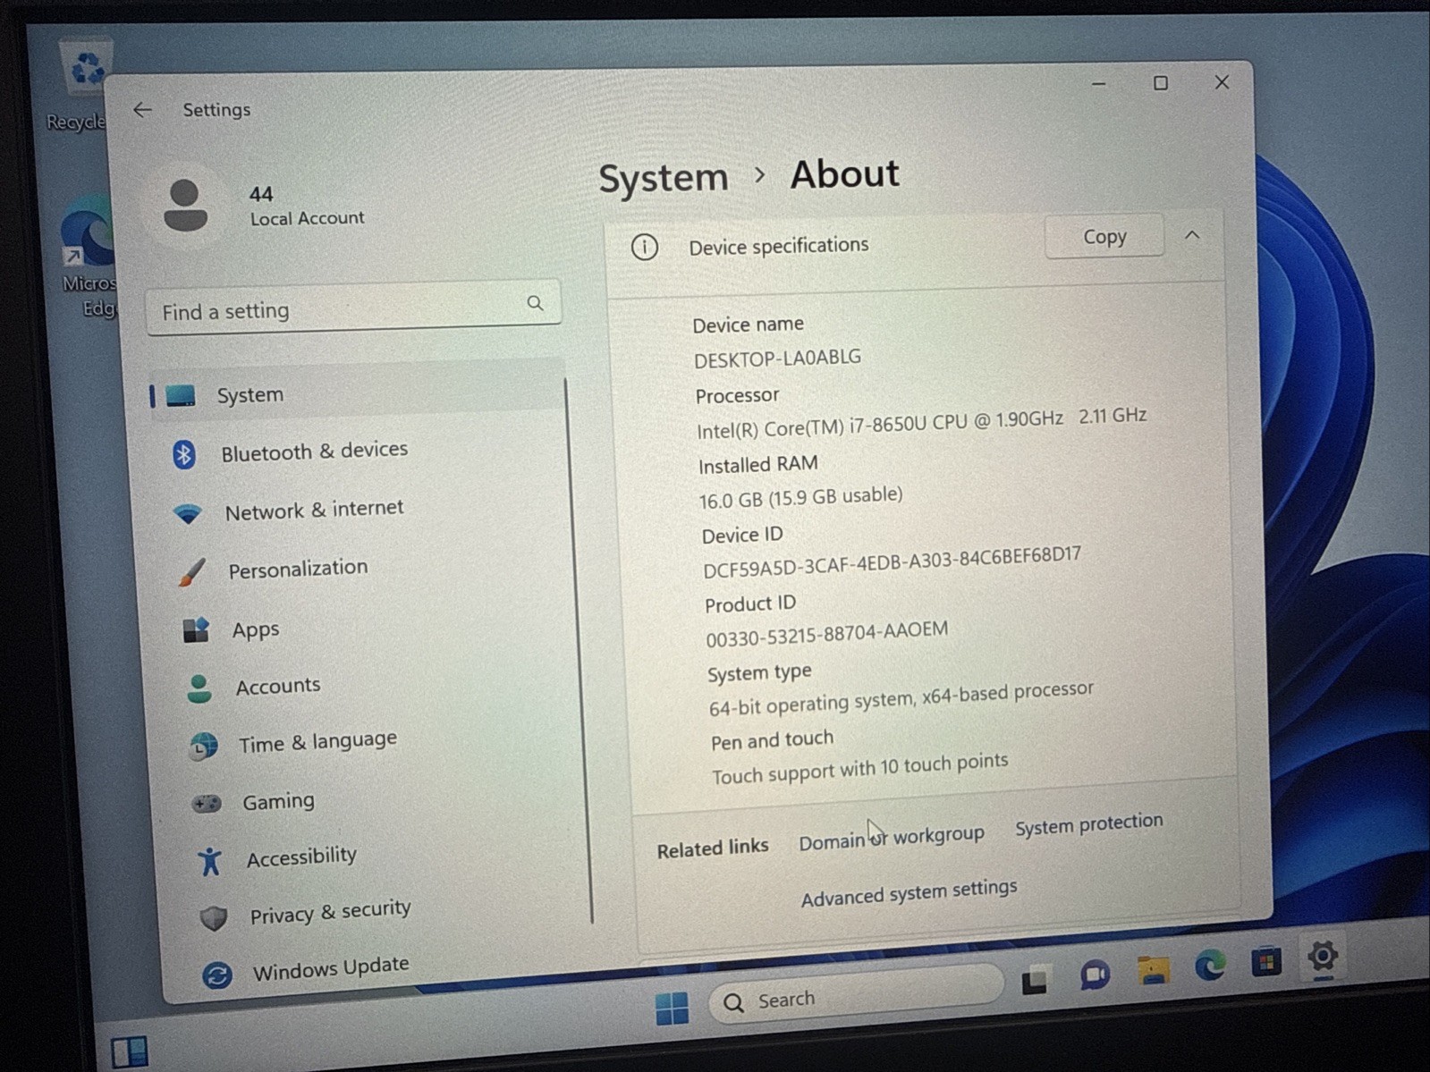Click the Apps icon in sidebar
Screen dimensions: 1430x1072
[x=196, y=630]
